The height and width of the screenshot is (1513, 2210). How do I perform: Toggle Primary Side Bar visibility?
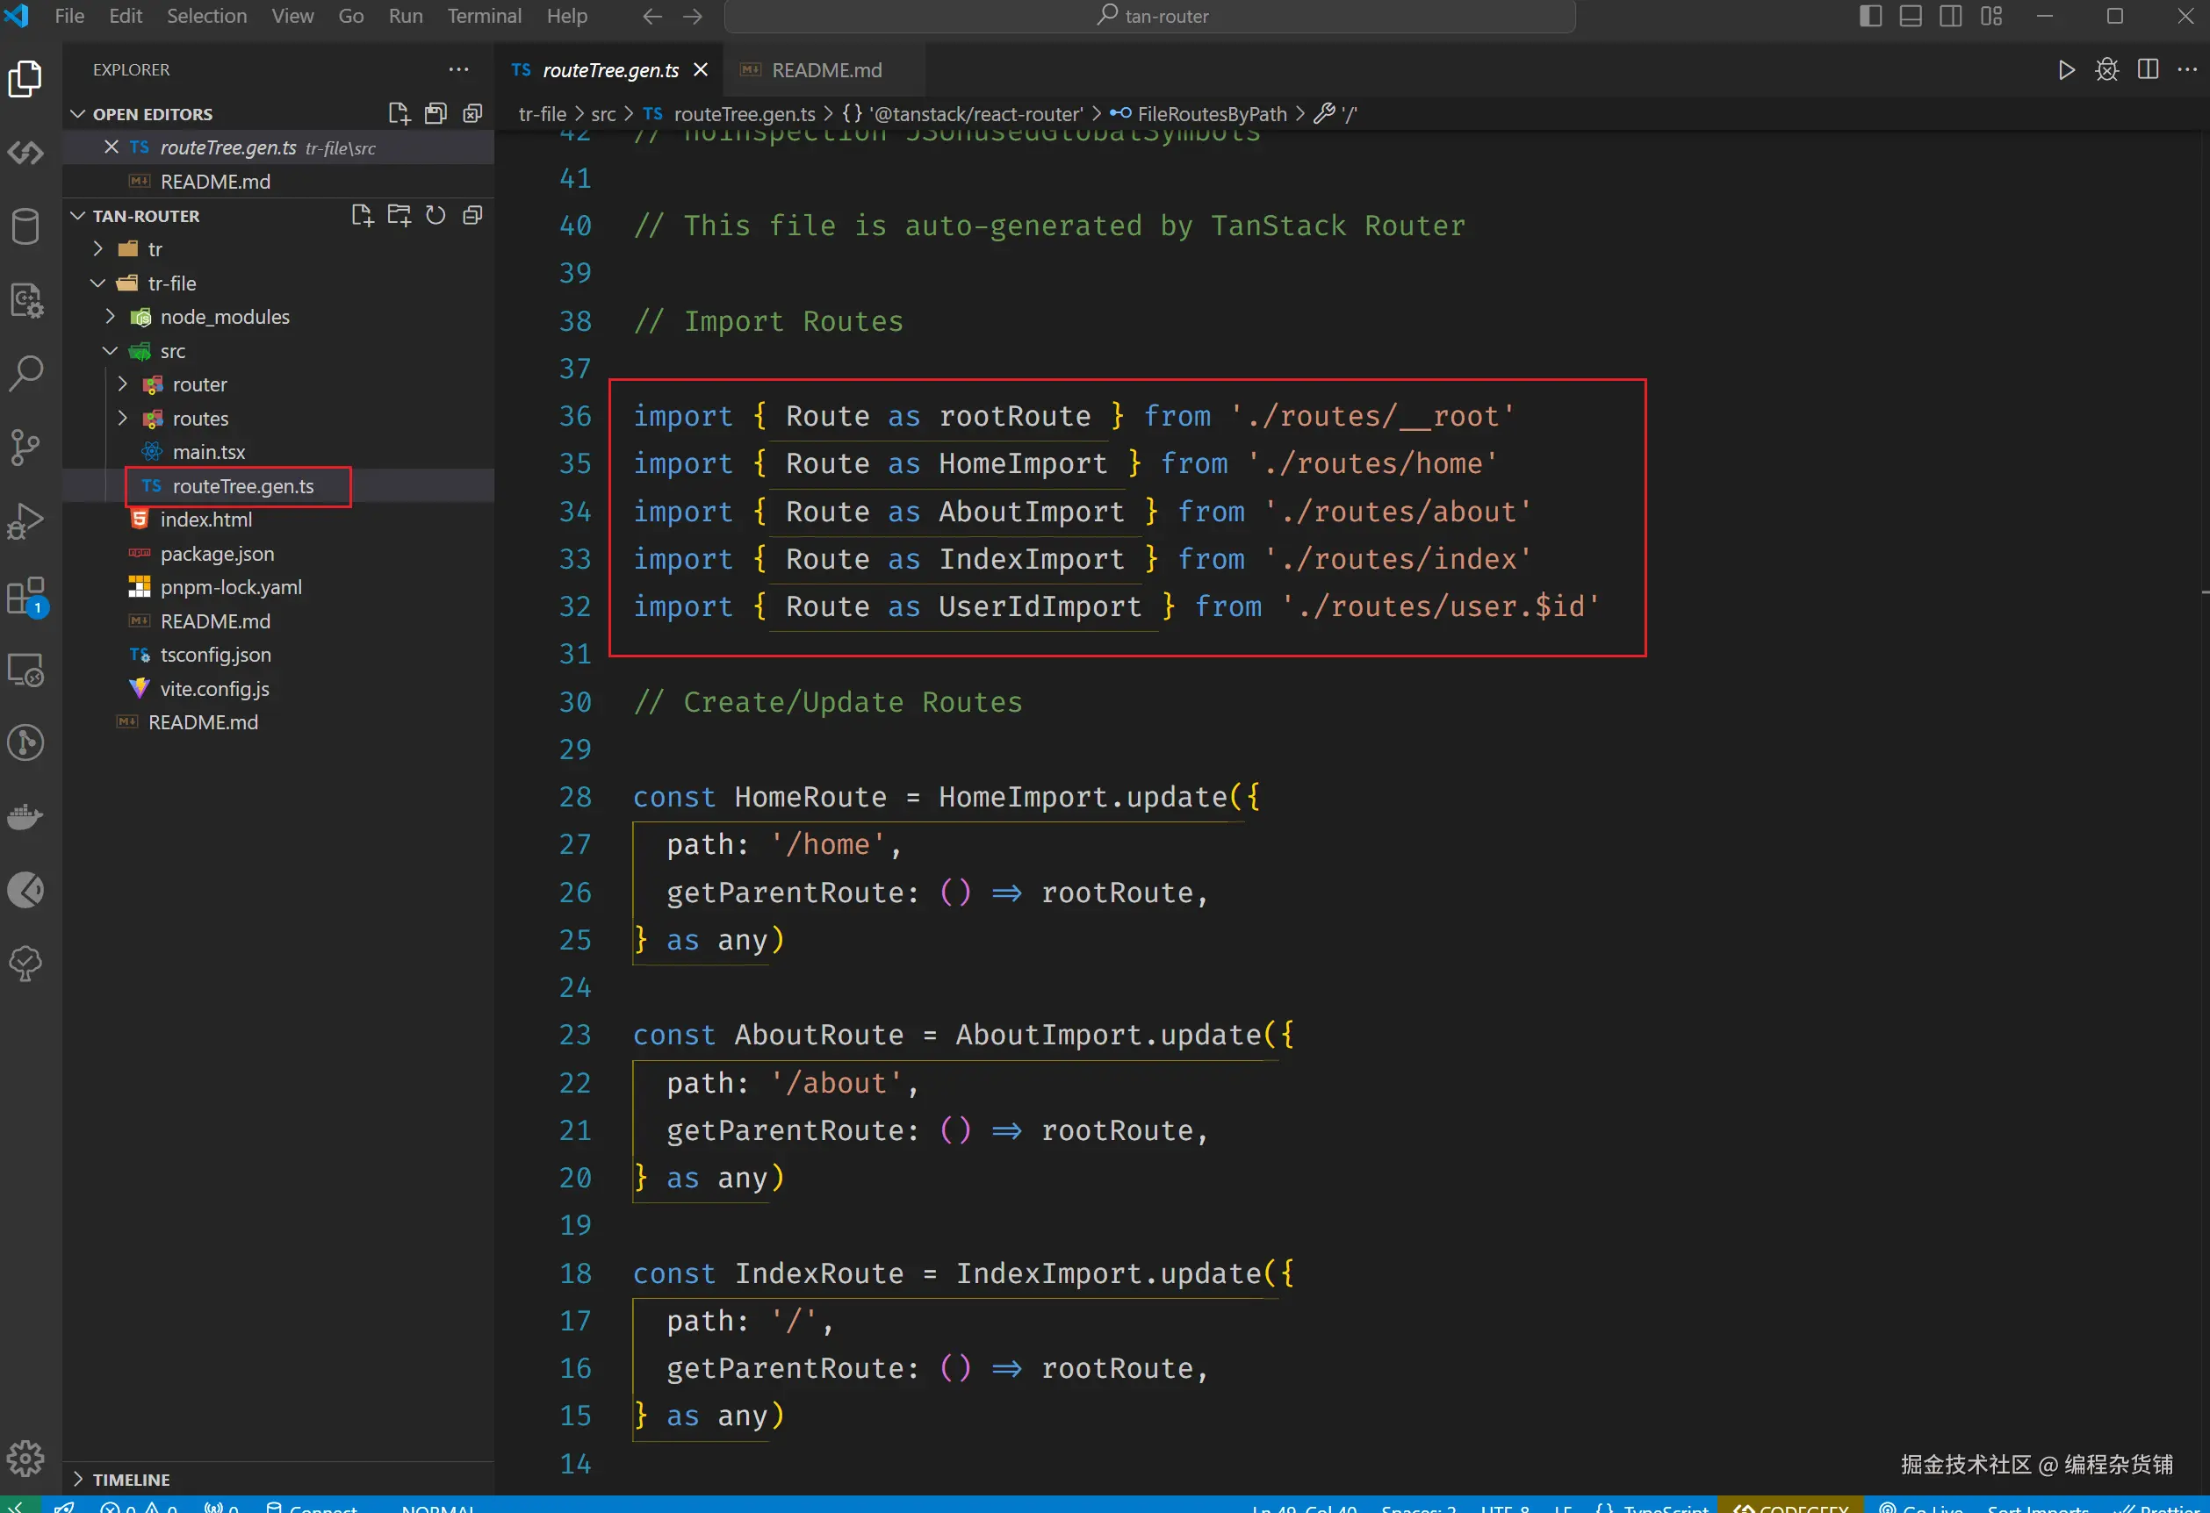point(1869,16)
